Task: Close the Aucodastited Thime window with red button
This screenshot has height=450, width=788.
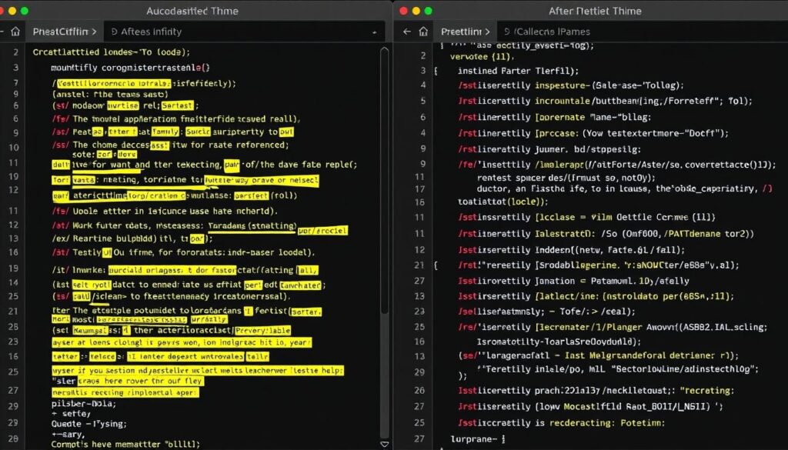Action: [x=2, y=11]
